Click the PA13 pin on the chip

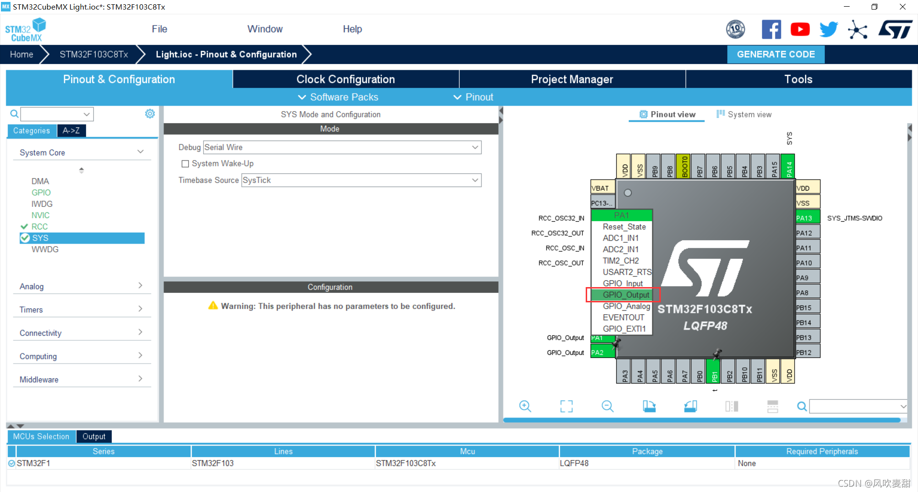tap(808, 218)
